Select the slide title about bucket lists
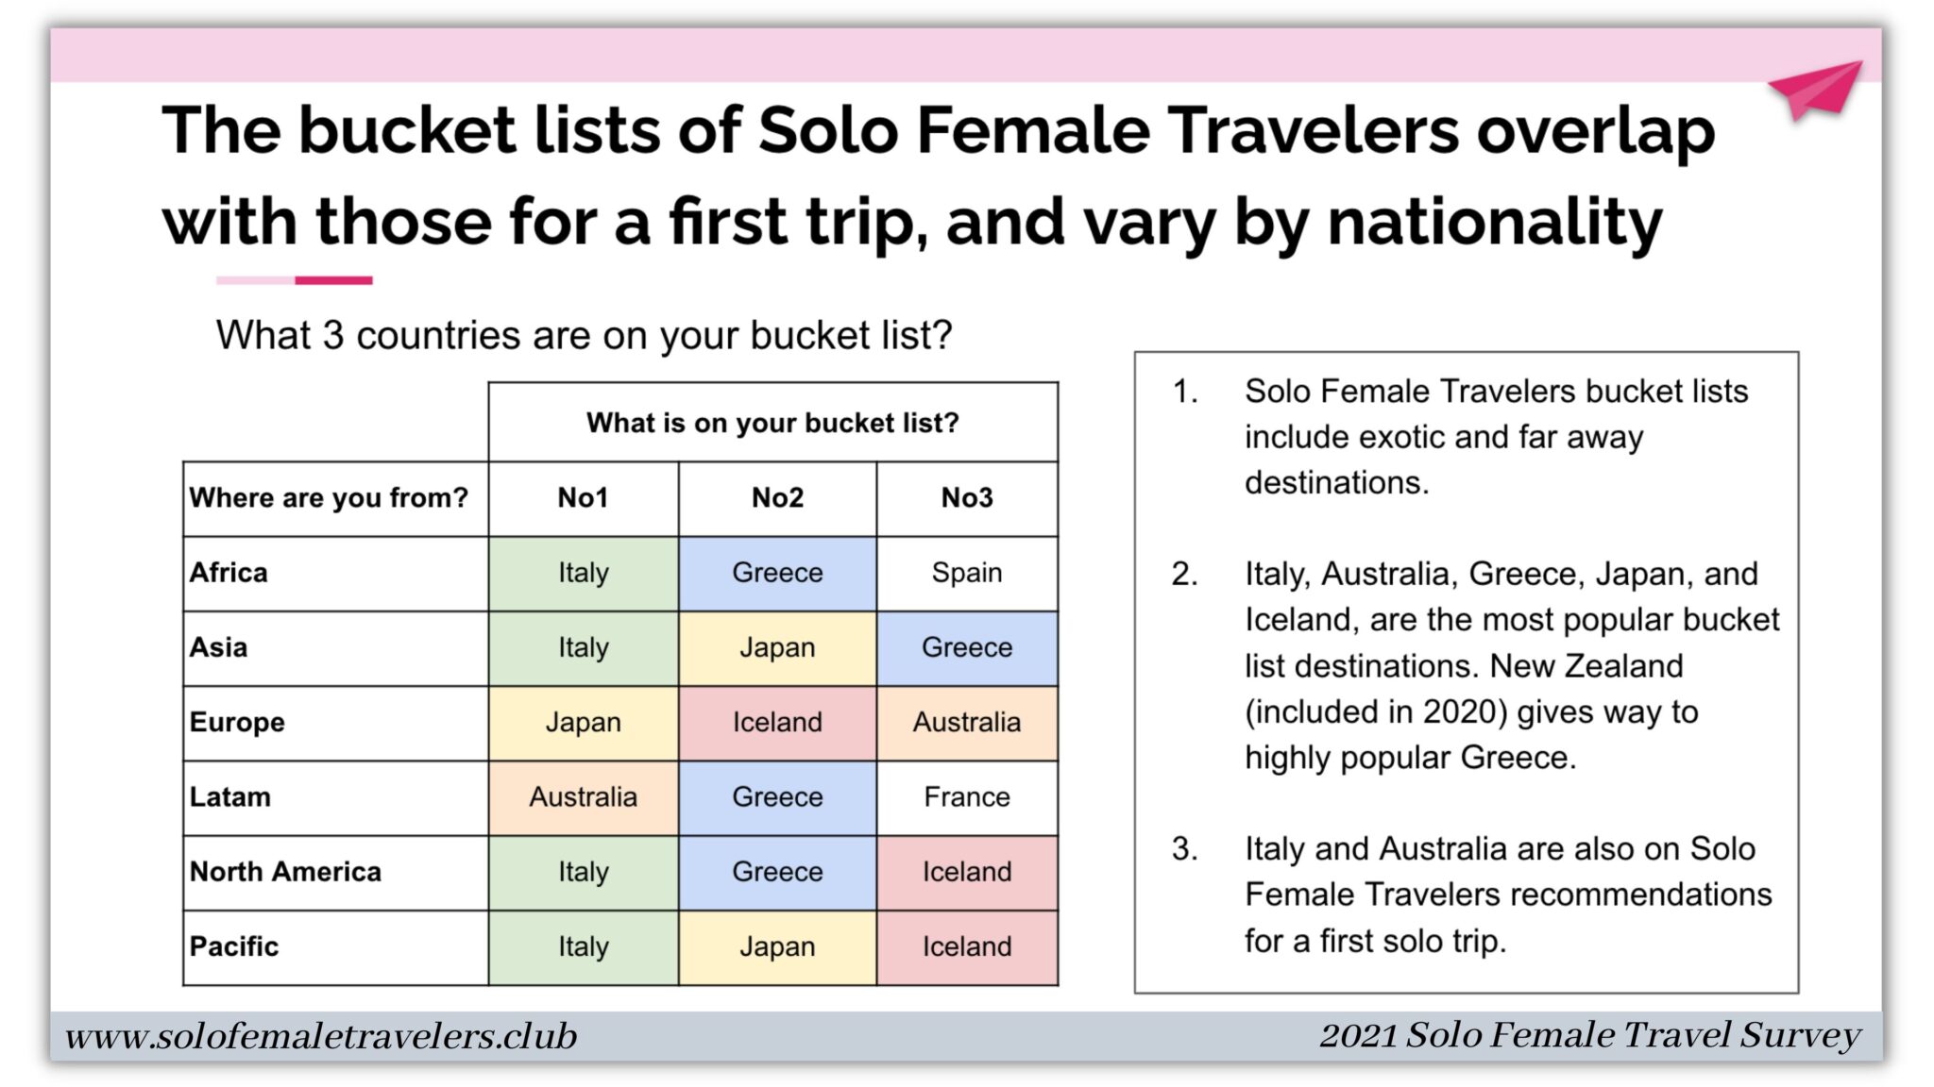Screen dimensions: 1934x1087 pyautogui.click(x=938, y=176)
